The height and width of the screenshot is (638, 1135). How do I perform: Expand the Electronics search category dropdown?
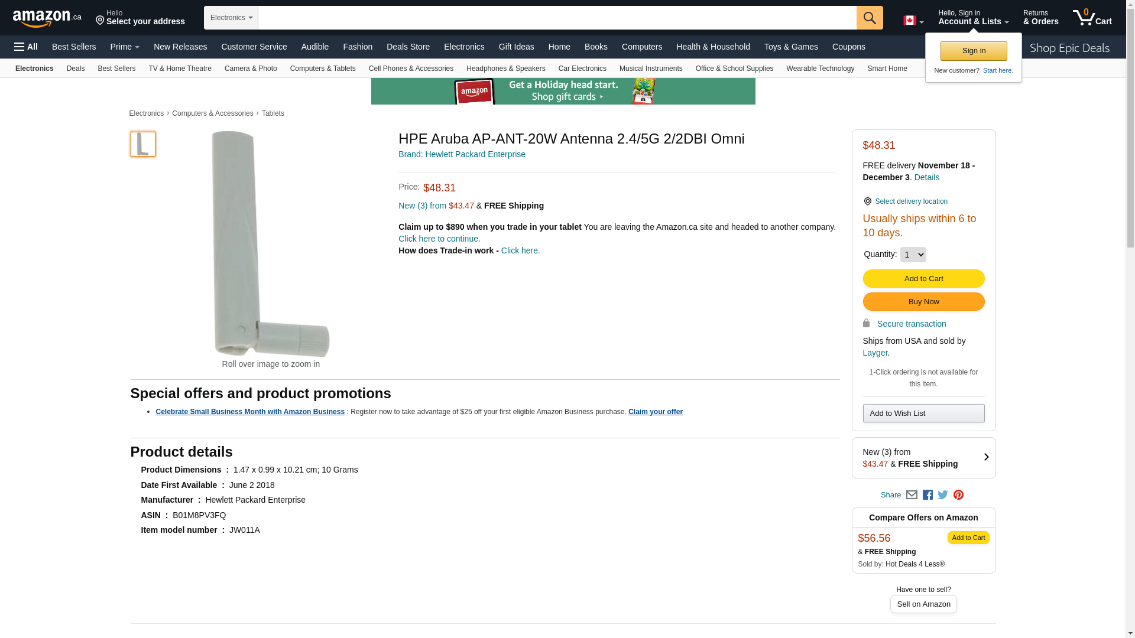click(231, 18)
